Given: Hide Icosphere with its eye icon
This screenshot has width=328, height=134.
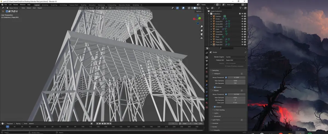Looking at the screenshot, I should tap(242, 34).
